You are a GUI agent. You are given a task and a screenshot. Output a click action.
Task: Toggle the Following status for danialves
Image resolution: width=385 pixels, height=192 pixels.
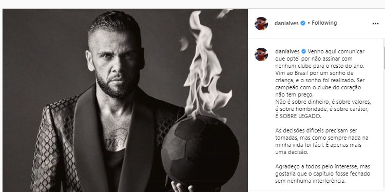coord(324,23)
